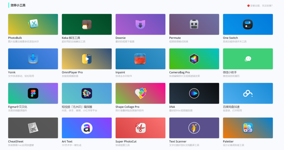This screenshot has height=150, width=284.
Task: Click the CameraBag Pro hexagon icon
Action: click(194, 59)
